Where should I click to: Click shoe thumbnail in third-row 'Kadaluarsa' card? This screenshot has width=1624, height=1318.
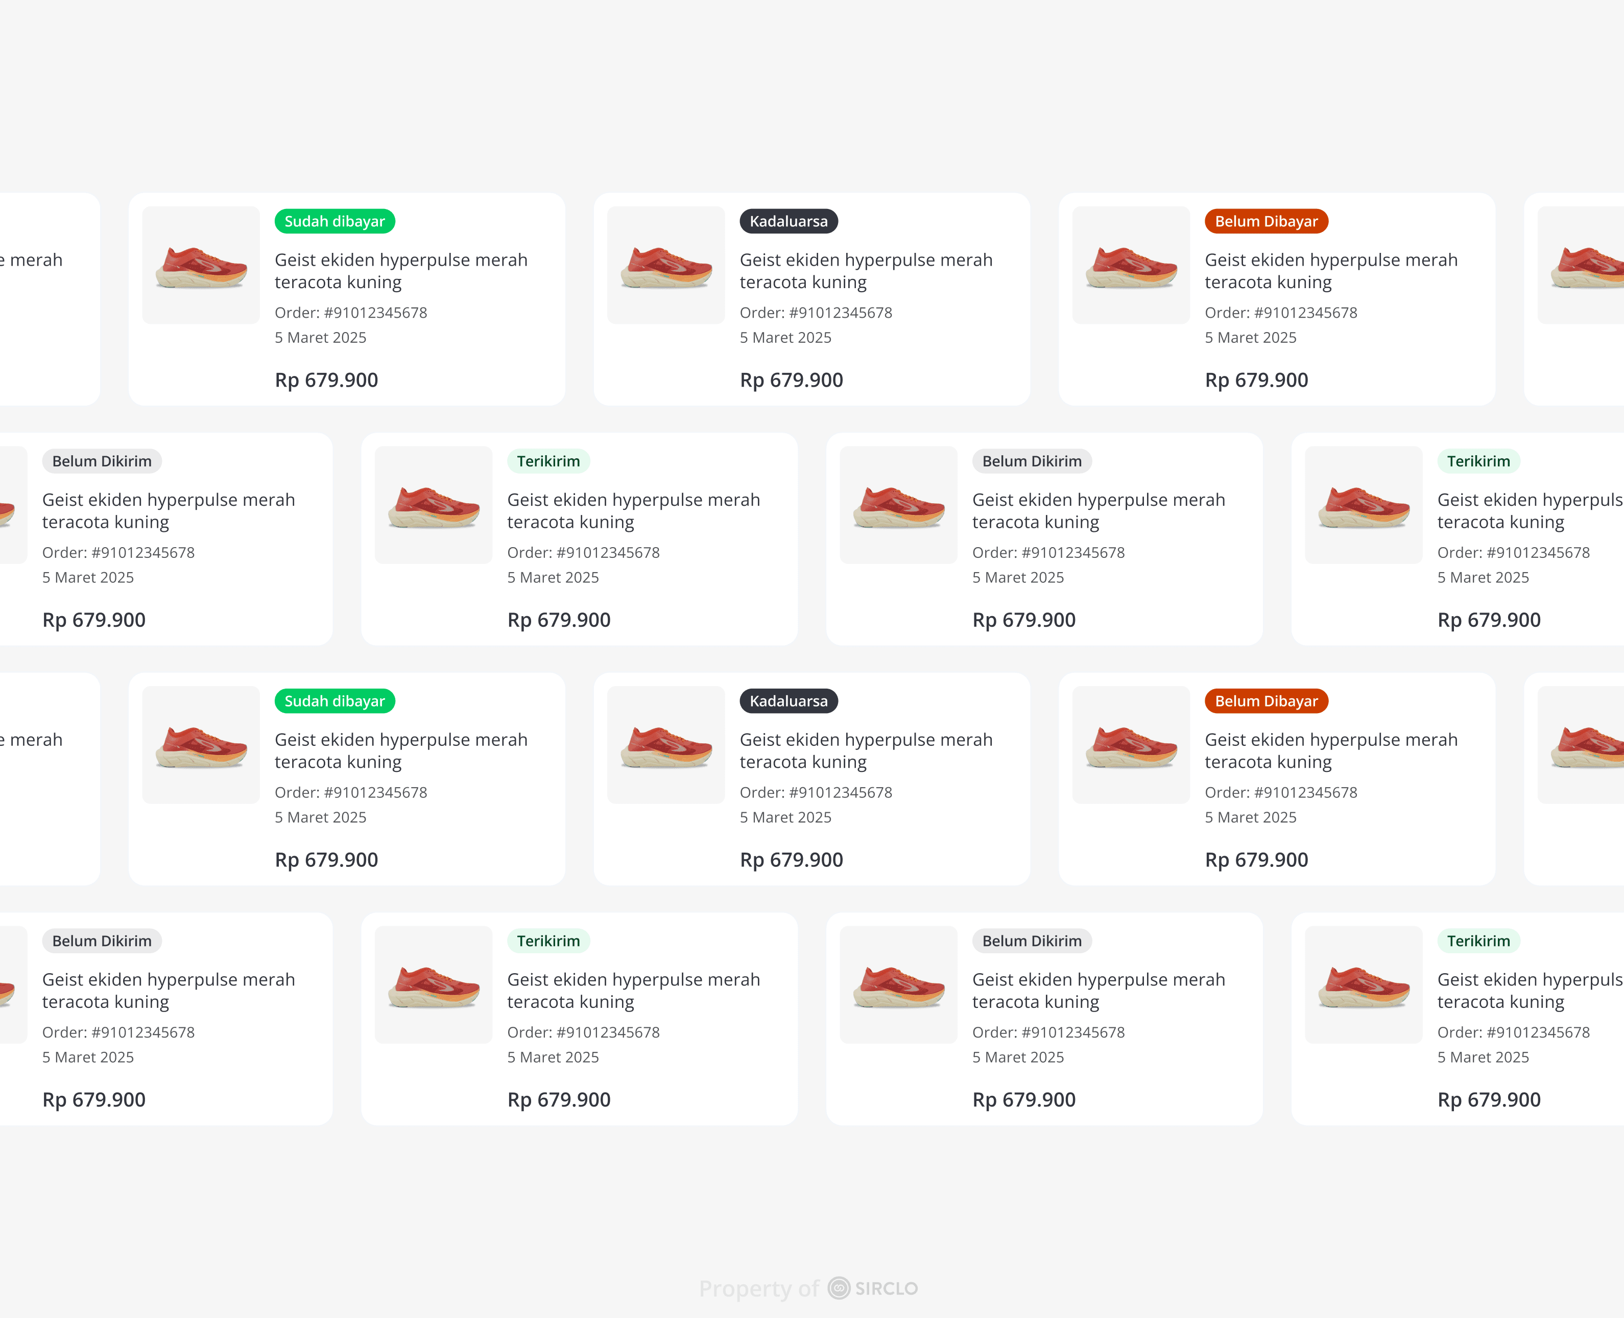(665, 745)
